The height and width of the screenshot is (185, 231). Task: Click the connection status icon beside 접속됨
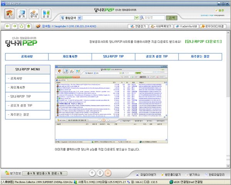tap(38, 26)
